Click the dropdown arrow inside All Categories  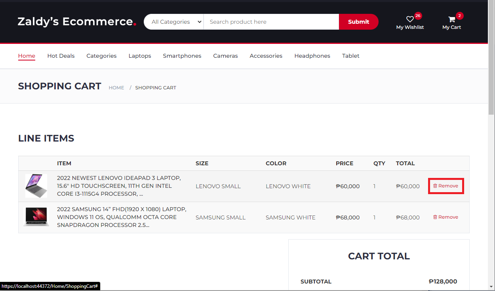point(199,22)
